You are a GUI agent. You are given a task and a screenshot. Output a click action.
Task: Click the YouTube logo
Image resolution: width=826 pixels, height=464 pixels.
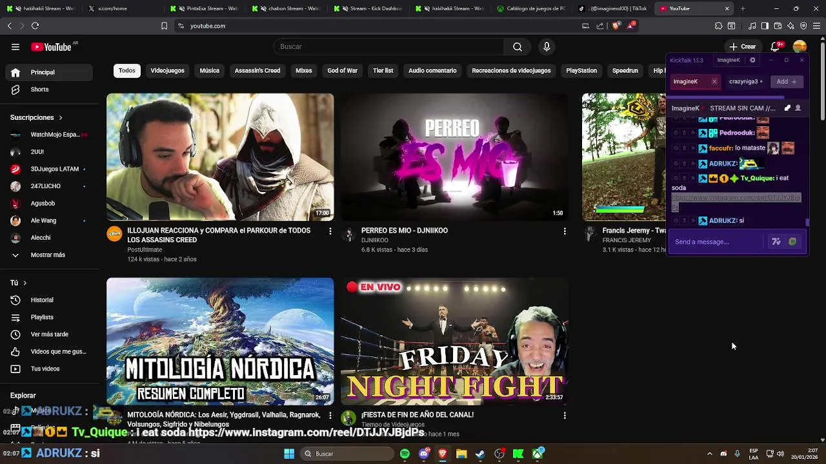coord(51,47)
